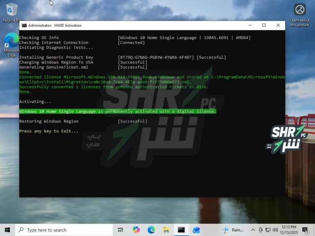Screen dimensions: 315x236
Task: Open the network status tray icon
Action: point(268,230)
